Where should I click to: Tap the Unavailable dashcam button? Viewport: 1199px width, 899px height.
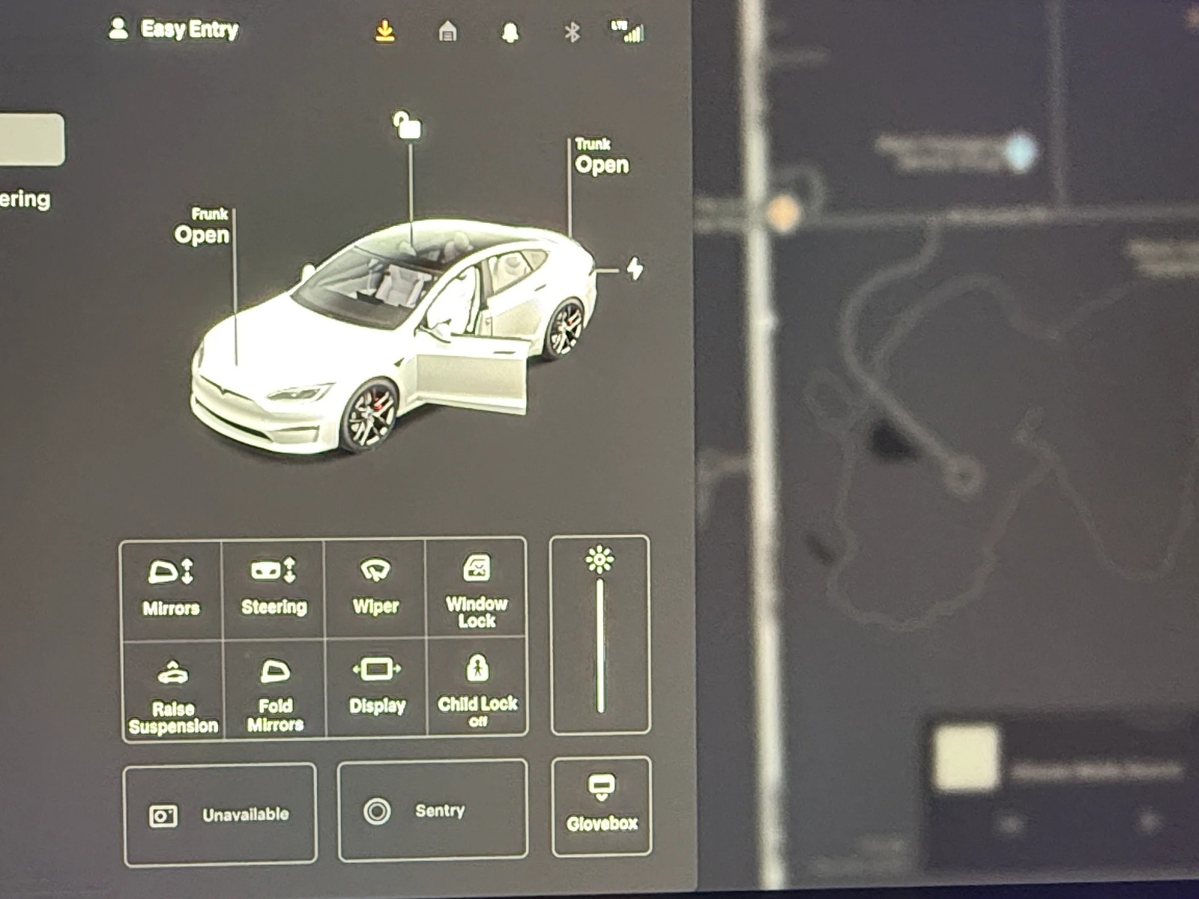coord(220,814)
